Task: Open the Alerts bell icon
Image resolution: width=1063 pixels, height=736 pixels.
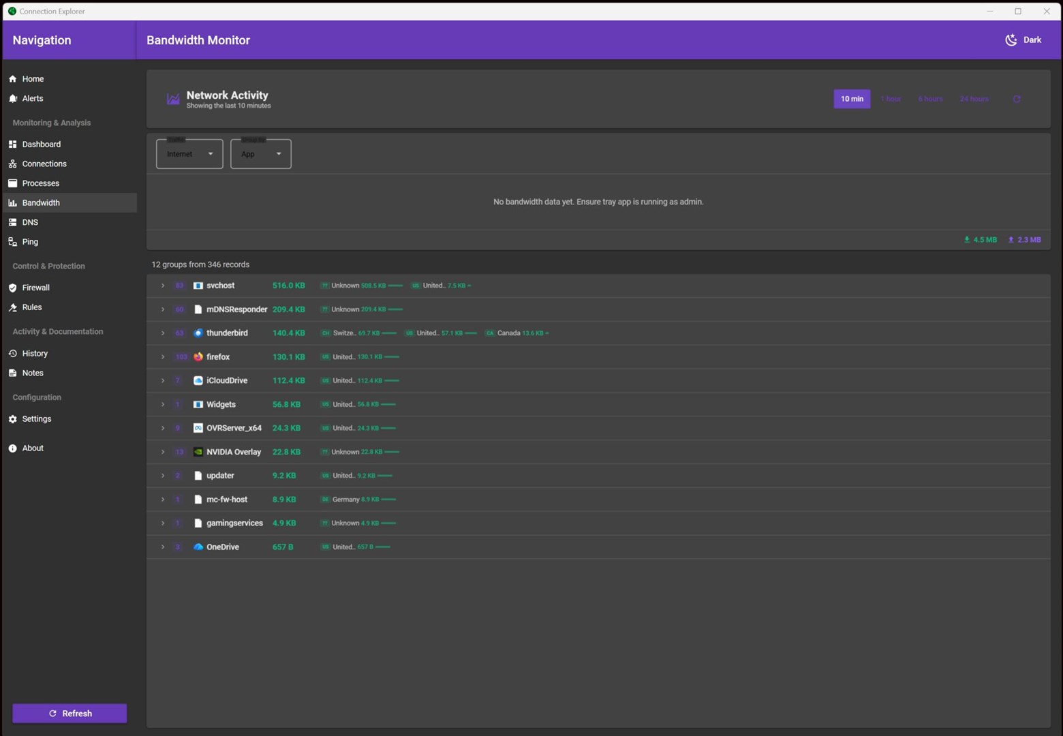Action: click(x=13, y=99)
